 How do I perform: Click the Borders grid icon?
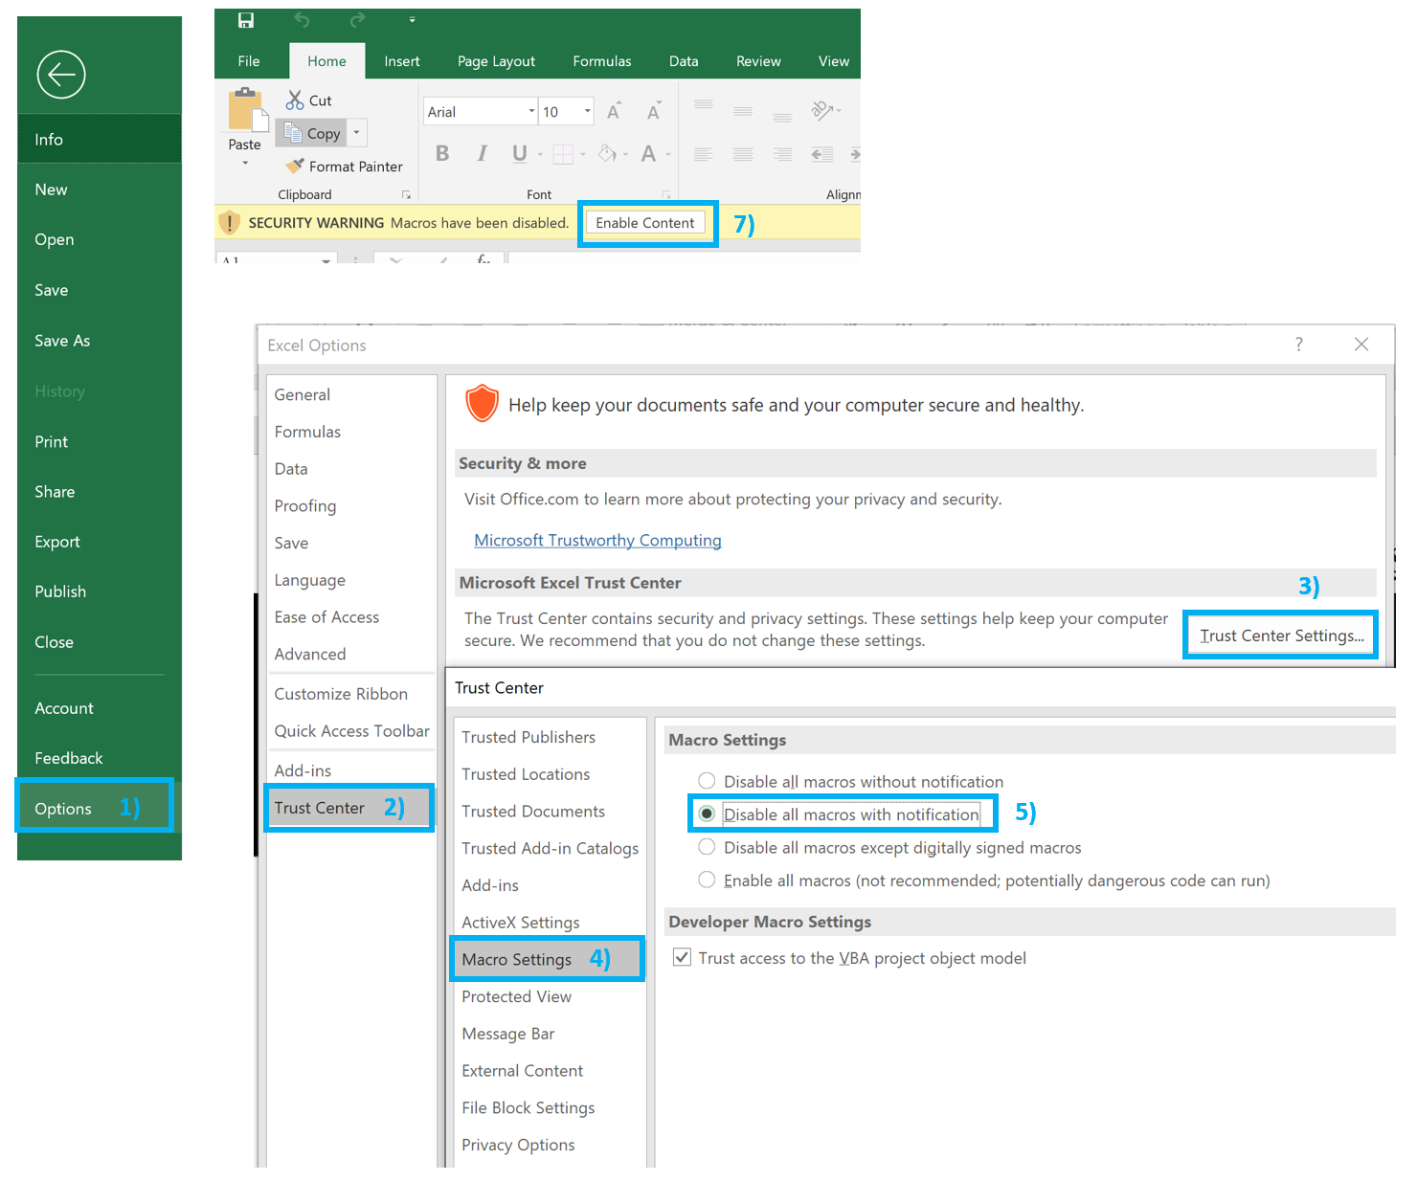(563, 154)
